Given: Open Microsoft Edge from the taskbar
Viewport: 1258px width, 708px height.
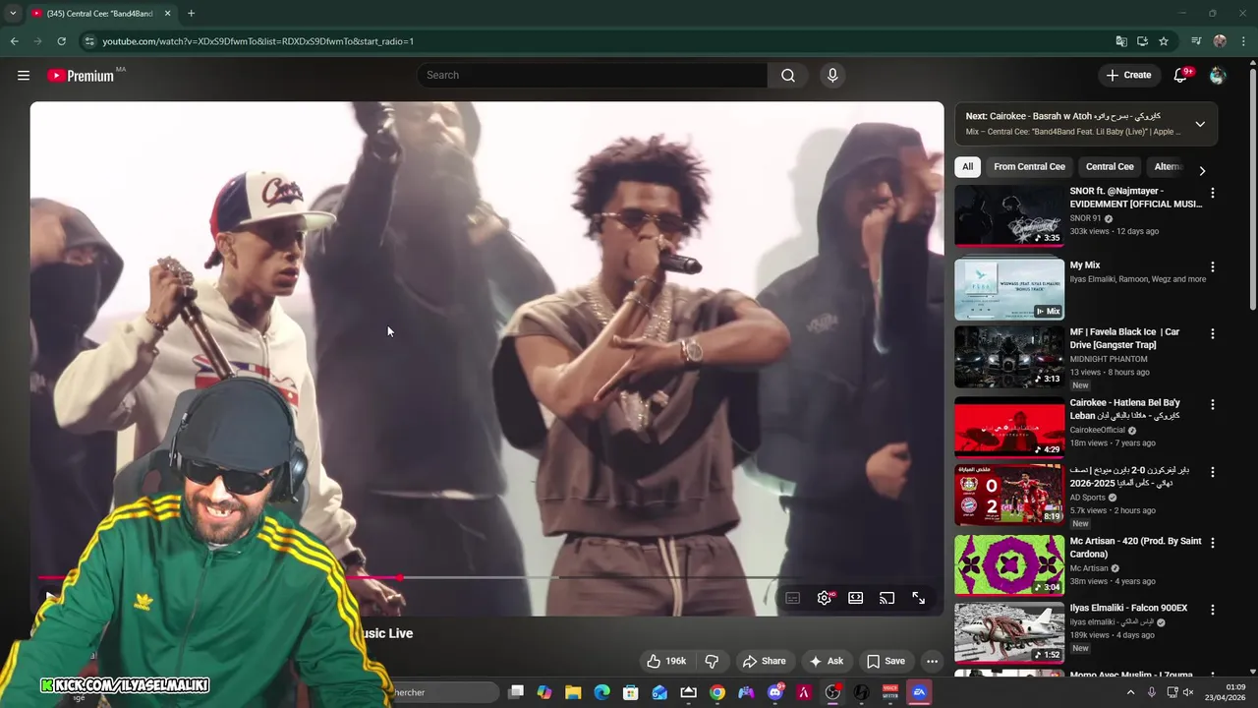Looking at the screenshot, I should coord(601,692).
